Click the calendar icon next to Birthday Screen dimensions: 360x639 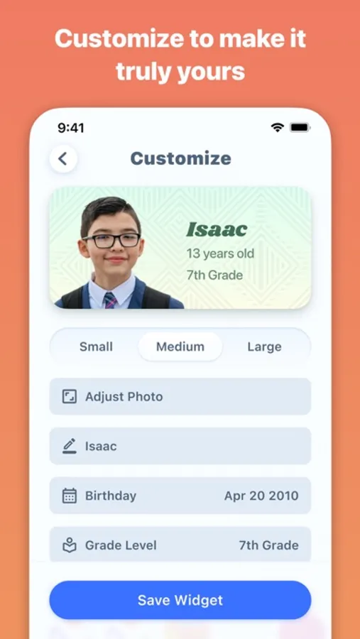pyautogui.click(x=70, y=496)
